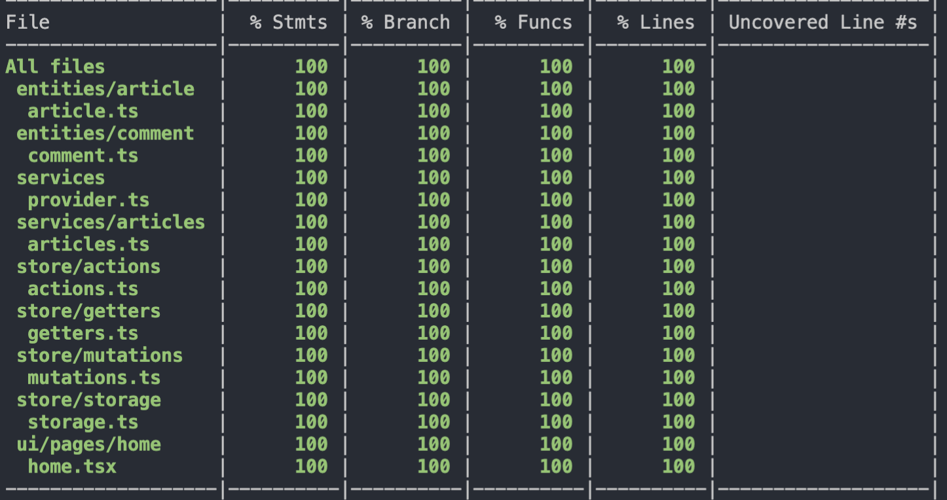Click the % Funcs column header
This screenshot has height=500, width=947.
(x=532, y=22)
